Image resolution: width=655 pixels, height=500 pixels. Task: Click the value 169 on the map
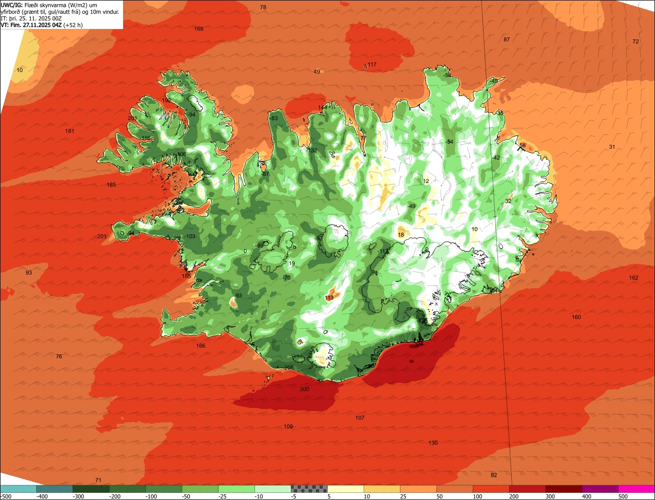[x=199, y=29]
